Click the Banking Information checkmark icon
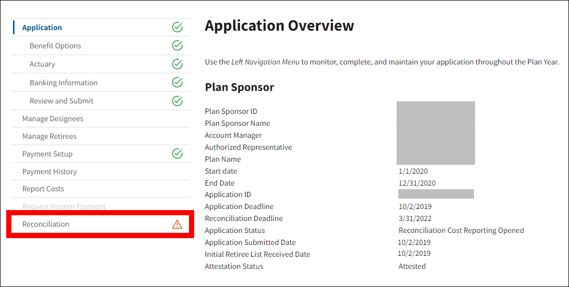 [x=177, y=82]
